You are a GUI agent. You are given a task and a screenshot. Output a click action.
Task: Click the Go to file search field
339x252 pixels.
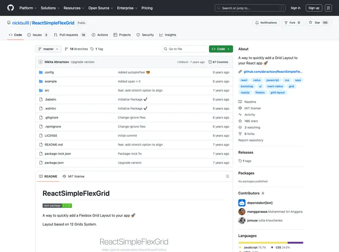[x=184, y=49]
